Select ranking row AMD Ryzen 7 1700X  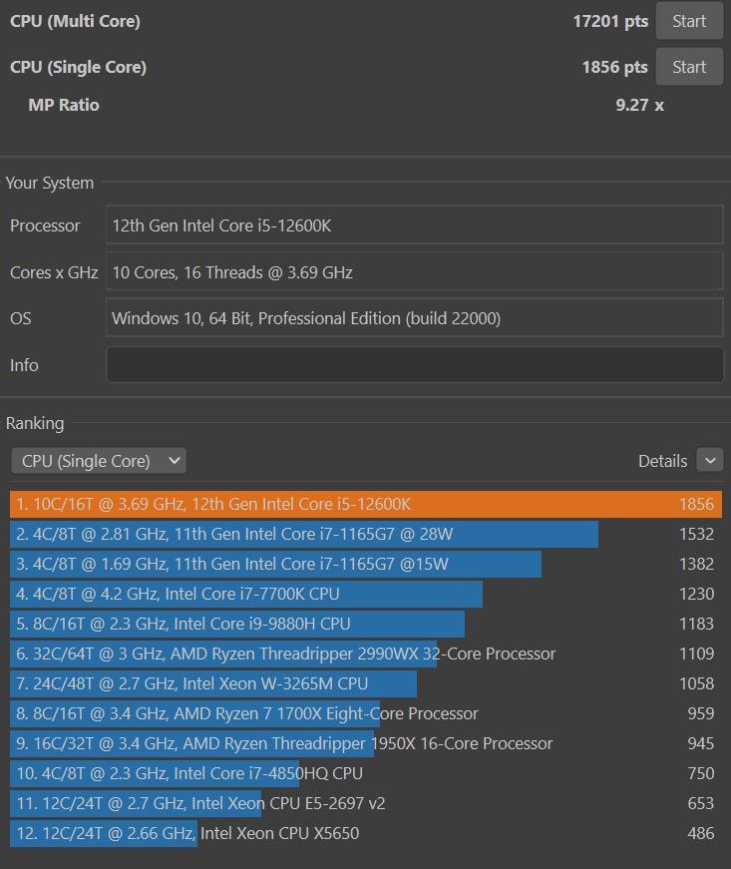365,713
